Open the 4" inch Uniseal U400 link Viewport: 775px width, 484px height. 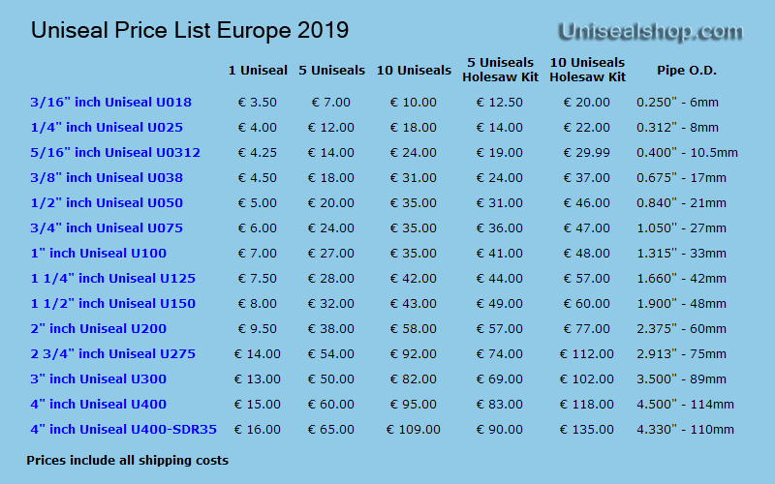pos(99,405)
